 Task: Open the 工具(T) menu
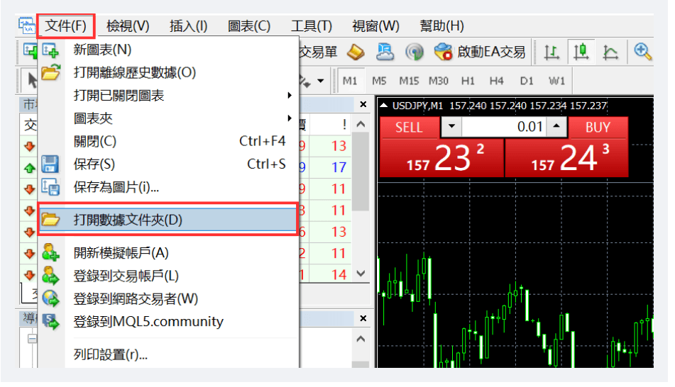point(312,26)
